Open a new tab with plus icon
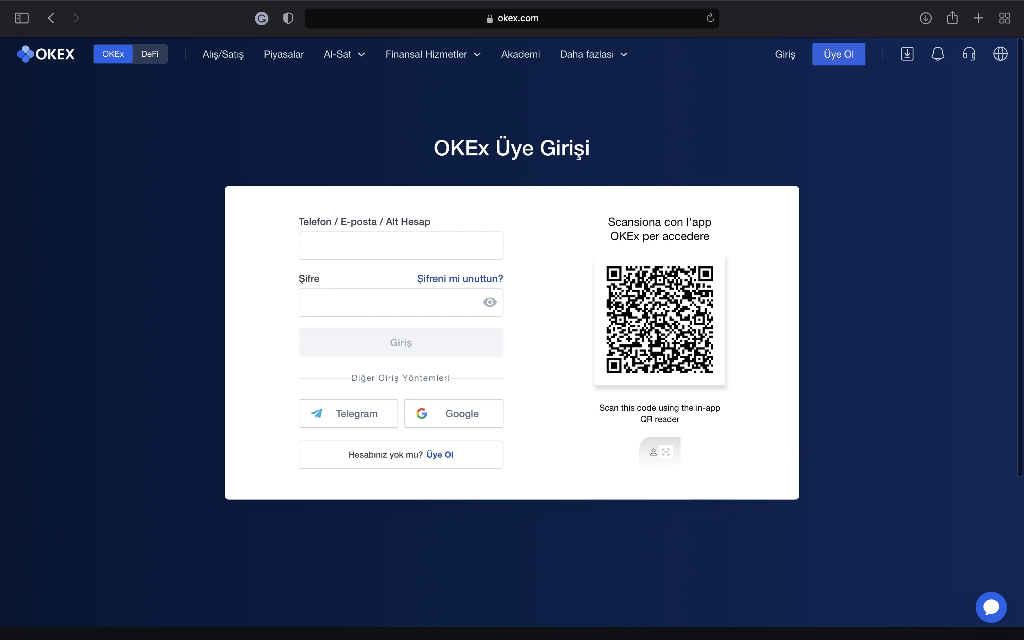1024x640 pixels. (978, 18)
